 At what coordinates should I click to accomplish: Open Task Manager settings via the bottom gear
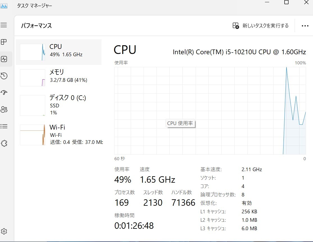click(x=4, y=231)
